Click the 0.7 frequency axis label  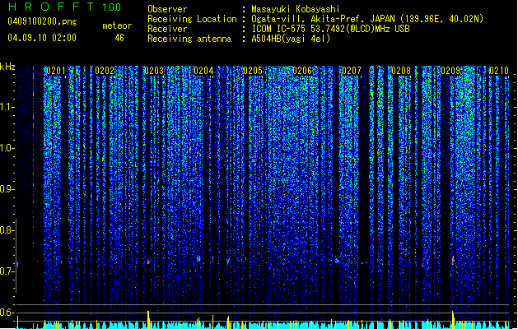[7, 271]
